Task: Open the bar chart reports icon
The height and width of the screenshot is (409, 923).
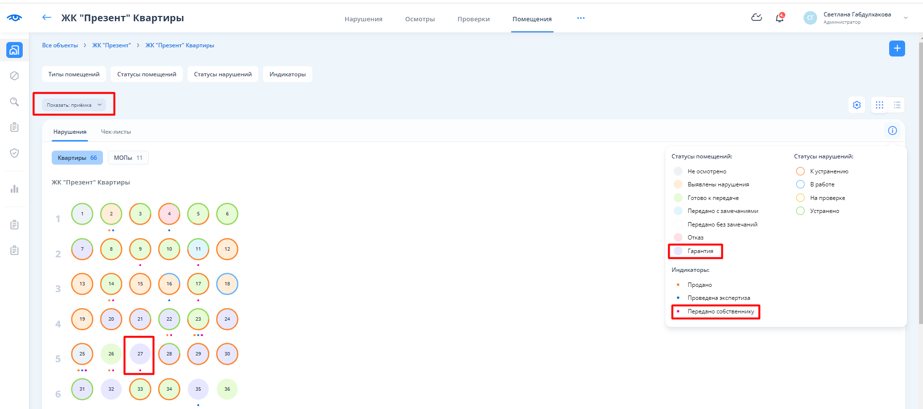Action: click(x=15, y=189)
